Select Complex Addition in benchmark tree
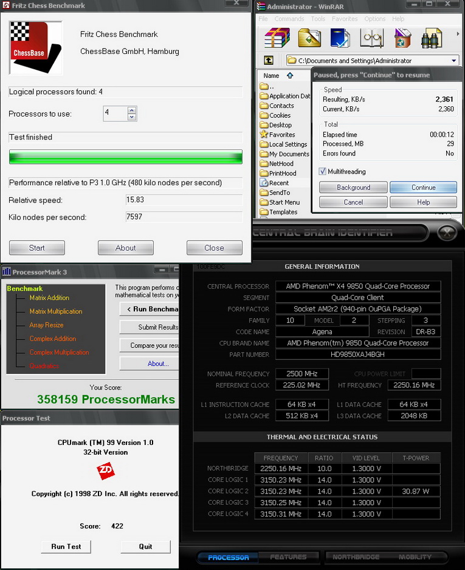Screen dimensions: 465x570 (53, 339)
